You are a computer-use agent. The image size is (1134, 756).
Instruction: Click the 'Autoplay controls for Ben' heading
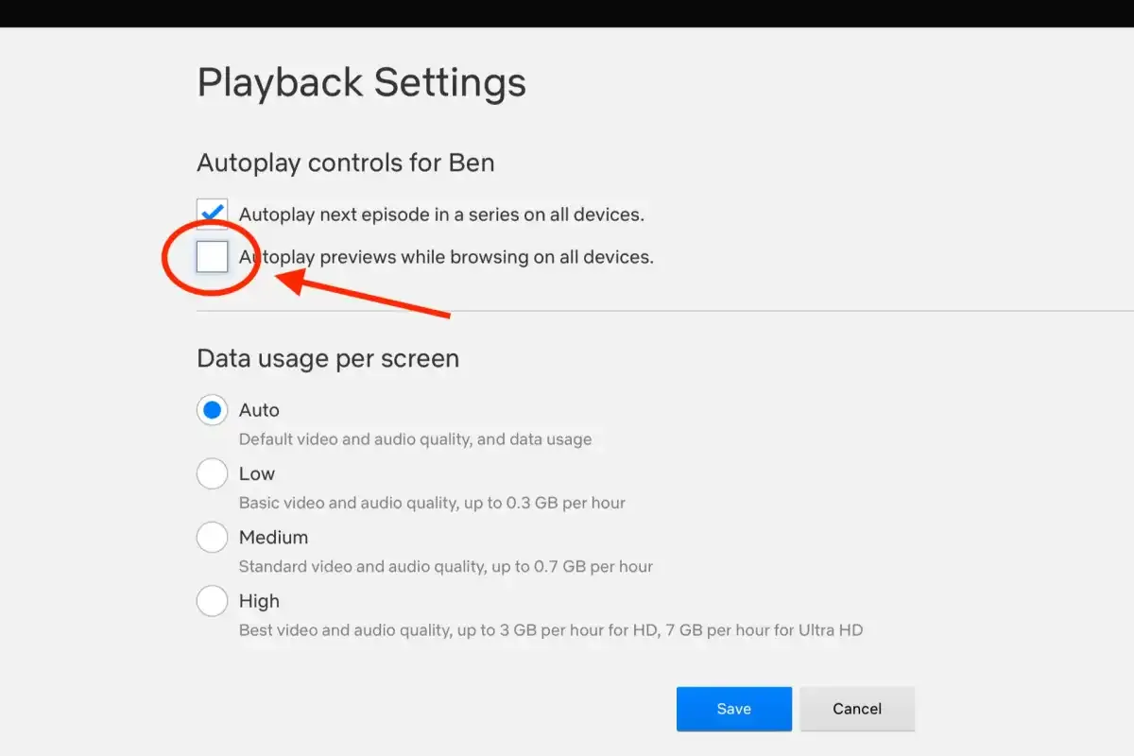click(x=345, y=163)
